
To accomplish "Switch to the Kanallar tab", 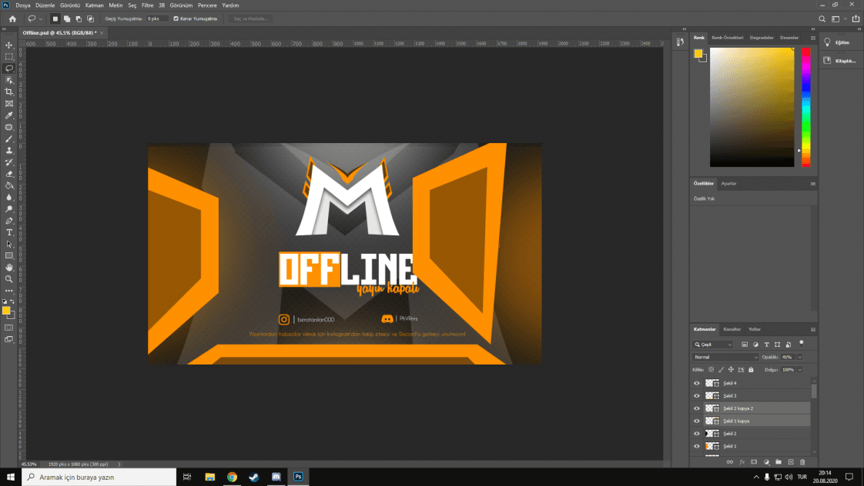I will [732, 329].
